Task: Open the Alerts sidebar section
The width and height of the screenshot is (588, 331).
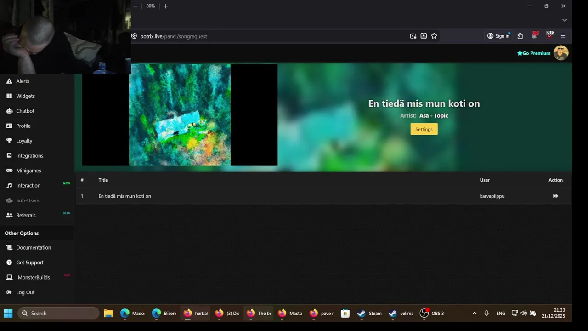Action: coord(23,81)
